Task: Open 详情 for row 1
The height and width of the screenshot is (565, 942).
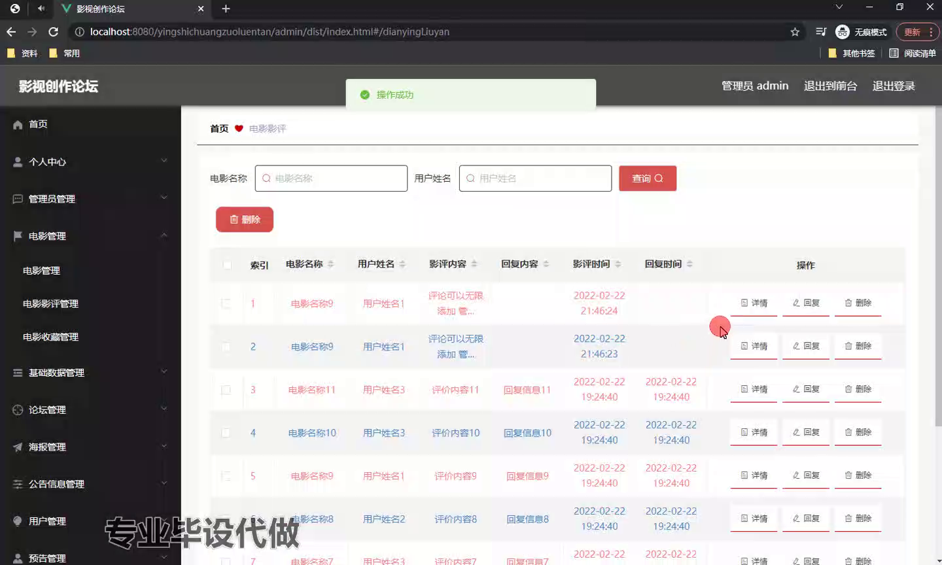Action: point(754,303)
